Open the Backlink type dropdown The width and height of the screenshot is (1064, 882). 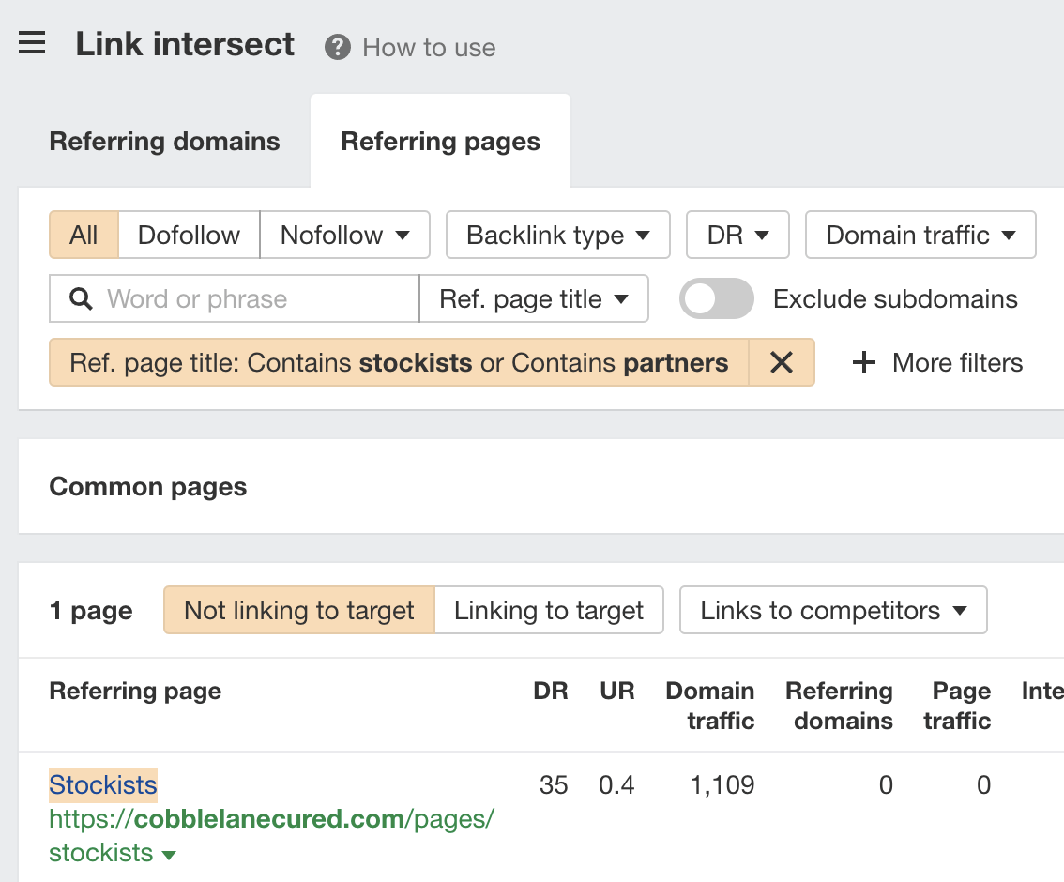[x=557, y=235]
